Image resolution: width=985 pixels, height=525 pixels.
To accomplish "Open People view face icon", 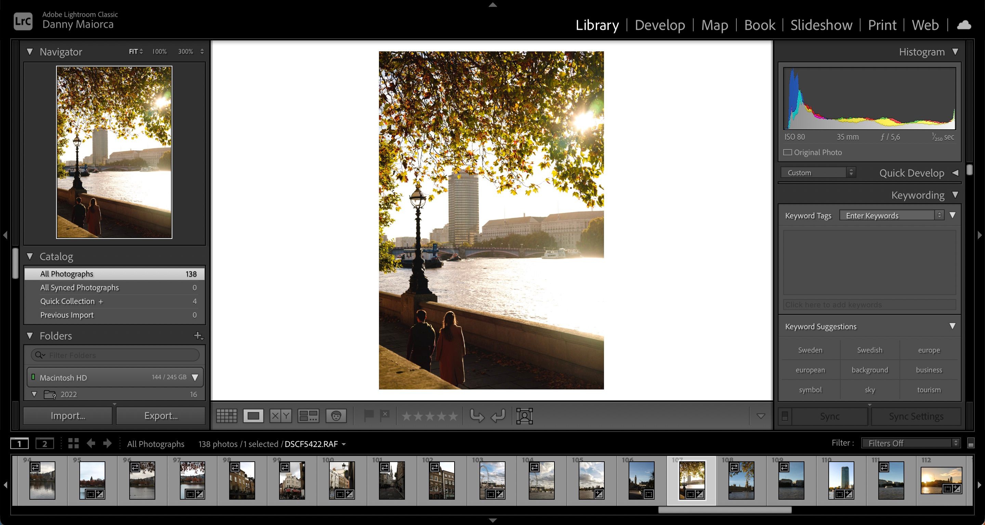I will point(336,416).
